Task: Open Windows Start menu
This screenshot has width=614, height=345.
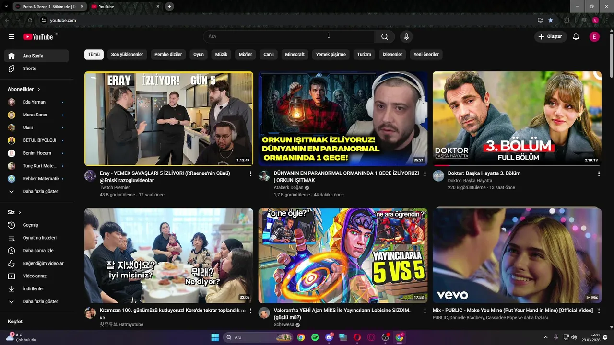Action: pos(215,337)
